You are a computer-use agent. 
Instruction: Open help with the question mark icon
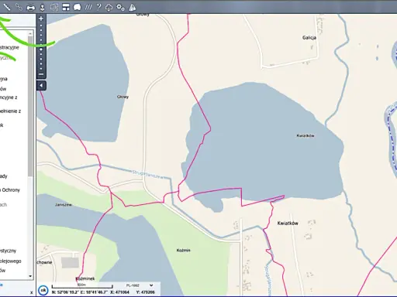point(98,7)
